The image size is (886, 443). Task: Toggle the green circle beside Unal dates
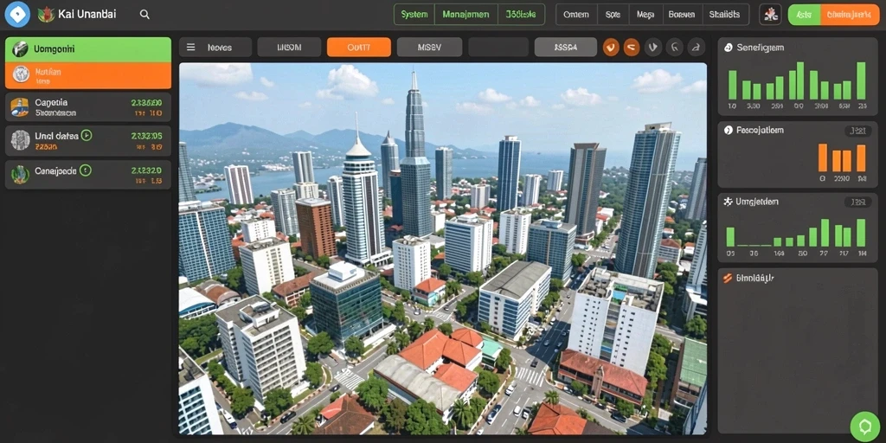[x=86, y=135]
